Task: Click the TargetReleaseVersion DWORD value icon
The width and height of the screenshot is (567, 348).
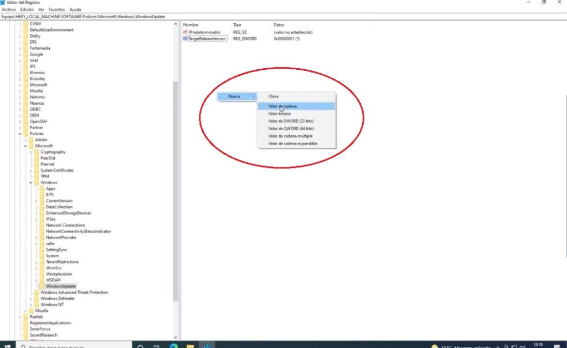Action: coord(185,39)
